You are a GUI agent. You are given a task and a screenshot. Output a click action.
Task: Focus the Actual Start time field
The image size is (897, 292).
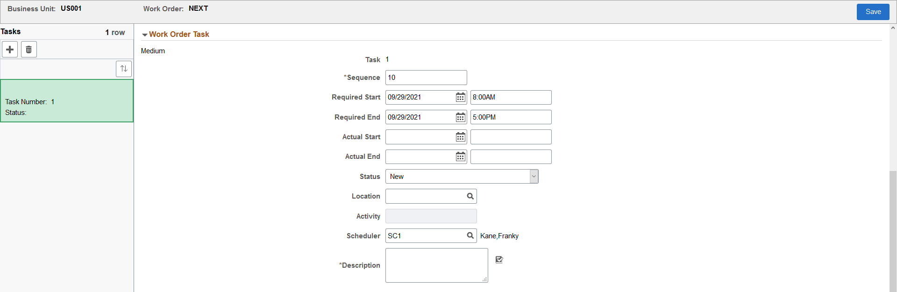click(x=511, y=137)
